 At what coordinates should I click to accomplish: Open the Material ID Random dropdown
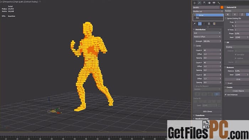[237, 11]
